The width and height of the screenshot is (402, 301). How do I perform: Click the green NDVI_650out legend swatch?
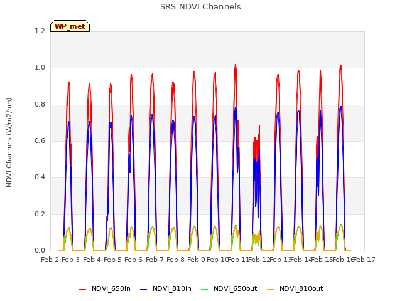[205, 290]
